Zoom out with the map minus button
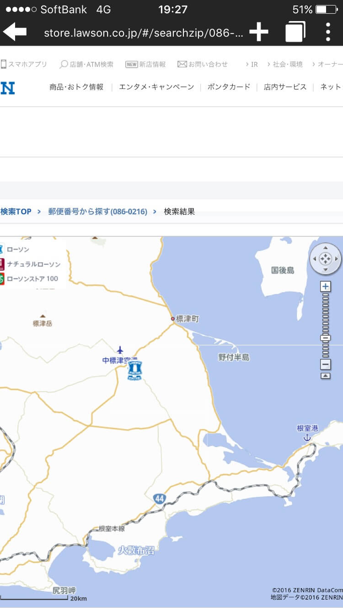Image resolution: width=343 pixels, height=611 pixels. [x=326, y=365]
